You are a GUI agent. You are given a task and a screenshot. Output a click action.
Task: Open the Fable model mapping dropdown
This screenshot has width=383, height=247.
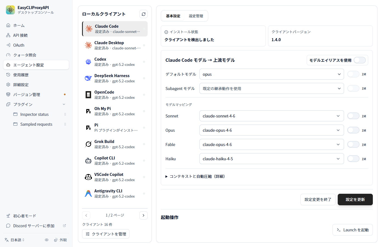pos(272,144)
